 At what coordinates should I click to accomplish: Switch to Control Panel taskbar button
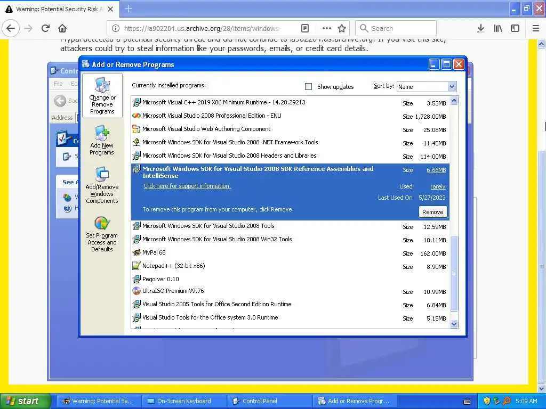pyautogui.click(x=269, y=401)
